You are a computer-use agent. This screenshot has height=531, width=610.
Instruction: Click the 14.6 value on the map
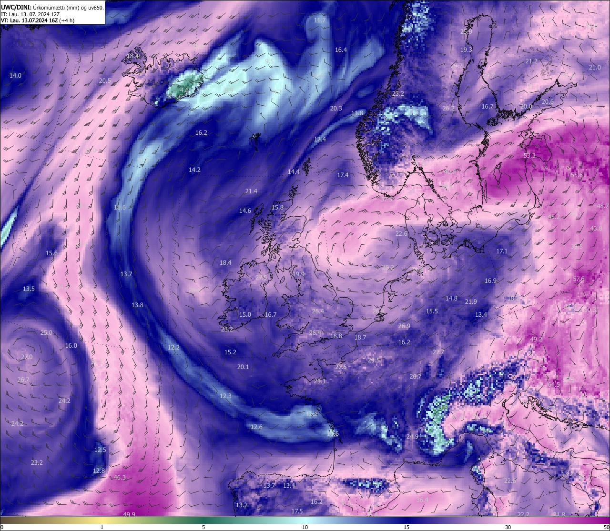coord(245,210)
